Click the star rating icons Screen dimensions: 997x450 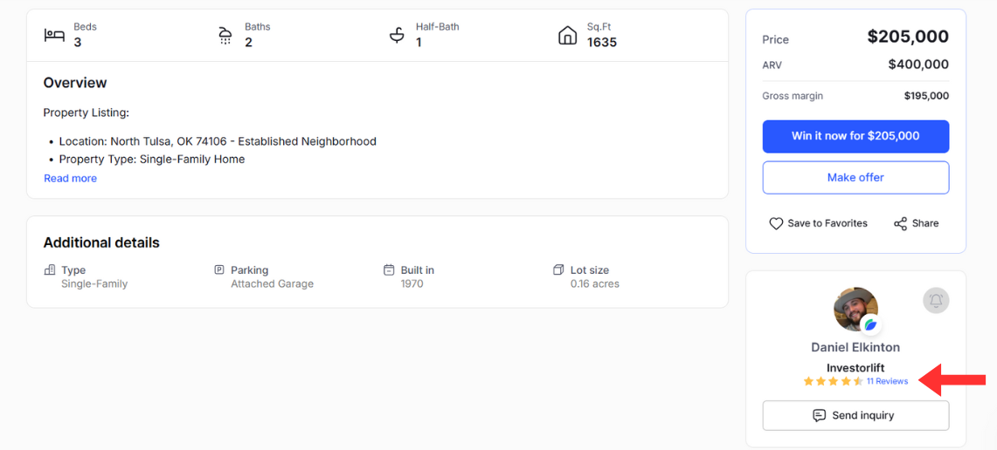pos(833,381)
